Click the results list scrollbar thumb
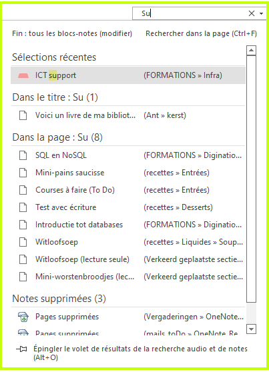The height and width of the screenshot is (372, 269). point(251,179)
